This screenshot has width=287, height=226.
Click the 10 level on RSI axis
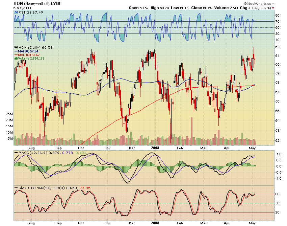[x=277, y=40]
